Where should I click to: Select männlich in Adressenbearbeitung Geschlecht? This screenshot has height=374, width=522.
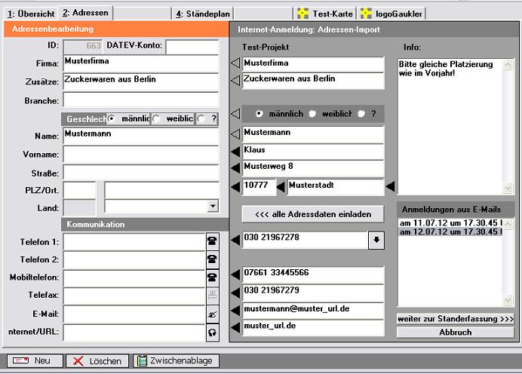tap(112, 118)
